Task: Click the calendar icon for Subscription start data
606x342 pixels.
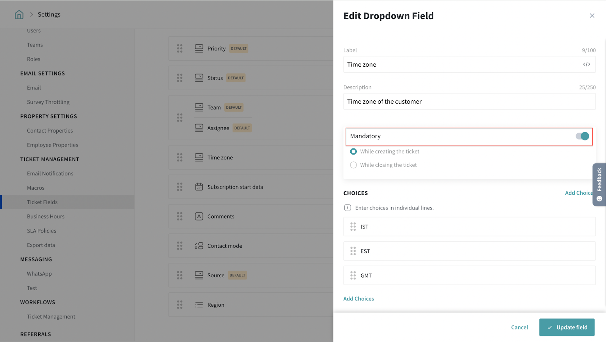Action: [199, 187]
